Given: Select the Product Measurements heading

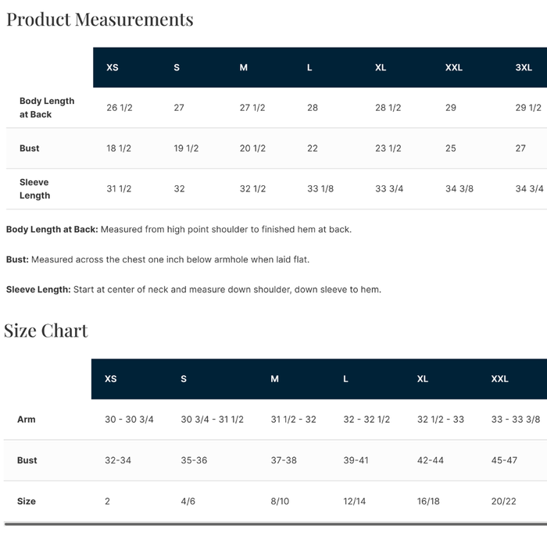Looking at the screenshot, I should (100, 20).
